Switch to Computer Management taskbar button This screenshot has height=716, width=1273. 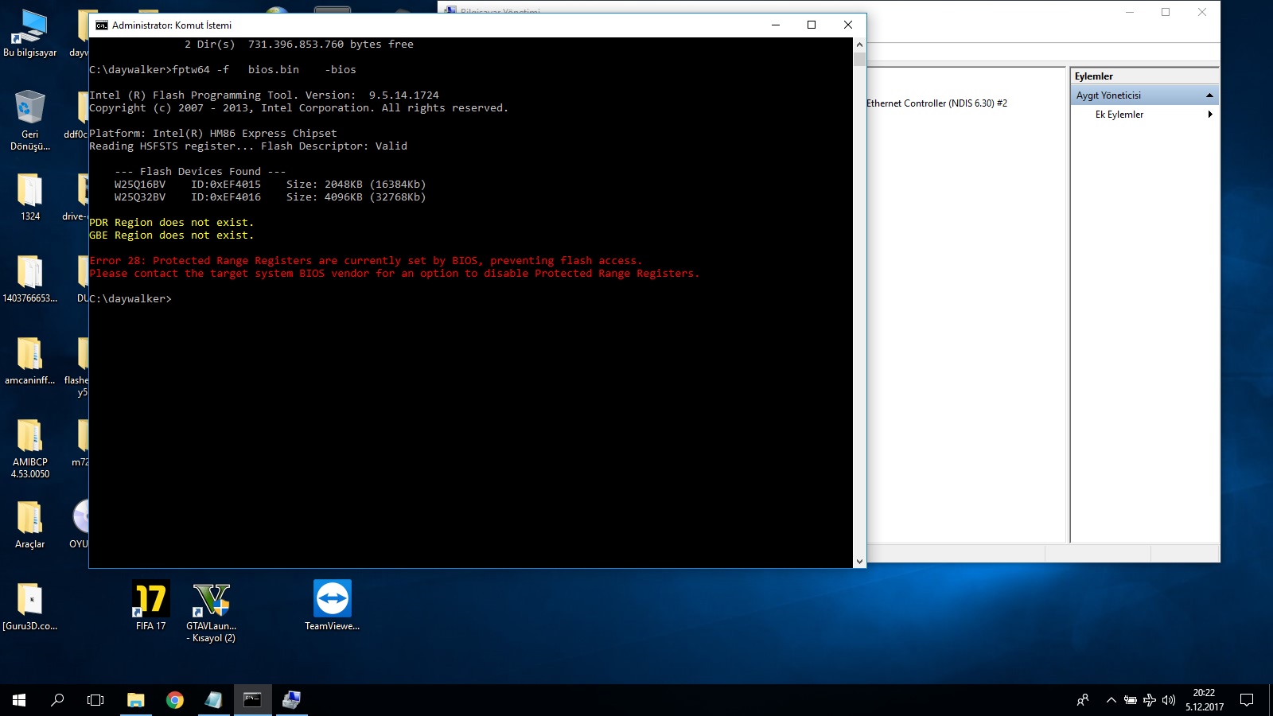tap(292, 700)
